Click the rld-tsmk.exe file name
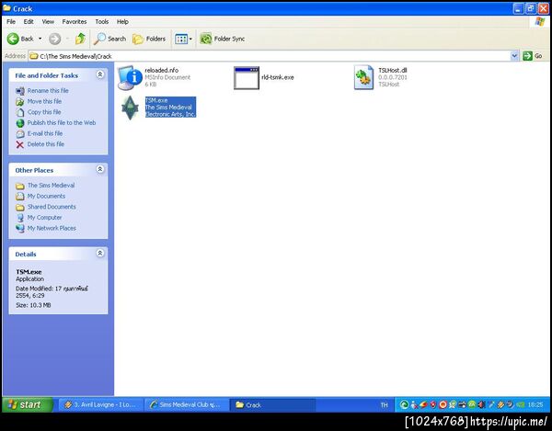The image size is (552, 431). (x=278, y=77)
